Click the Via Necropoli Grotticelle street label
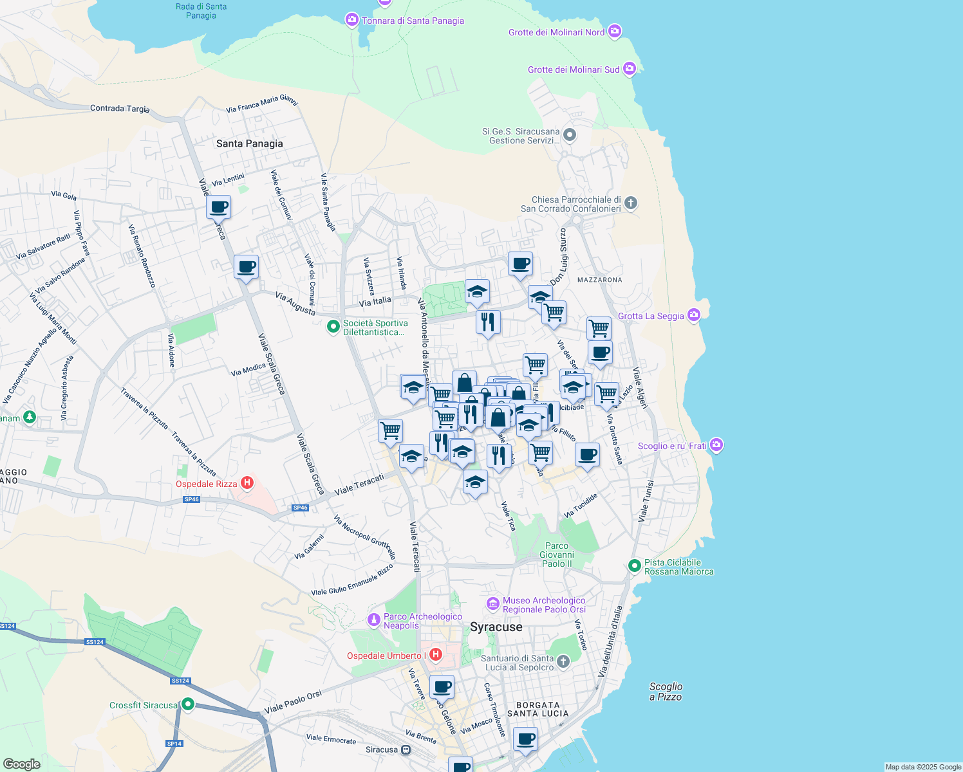 pos(364,537)
